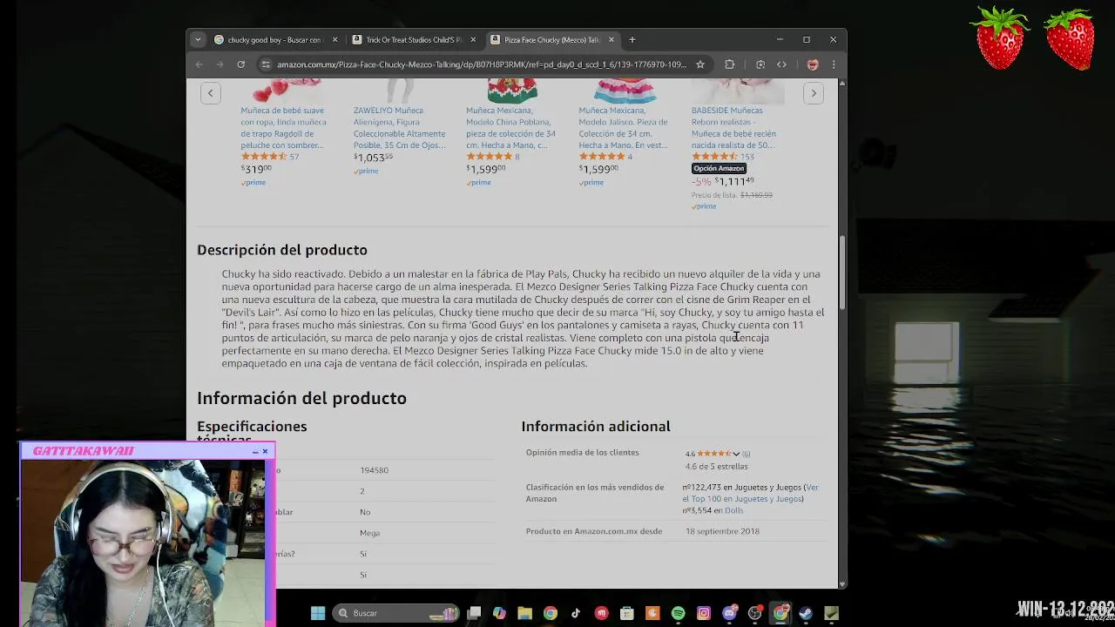1115x627 pixels.
Task: Open OBS Studio from the taskbar
Action: [755, 613]
